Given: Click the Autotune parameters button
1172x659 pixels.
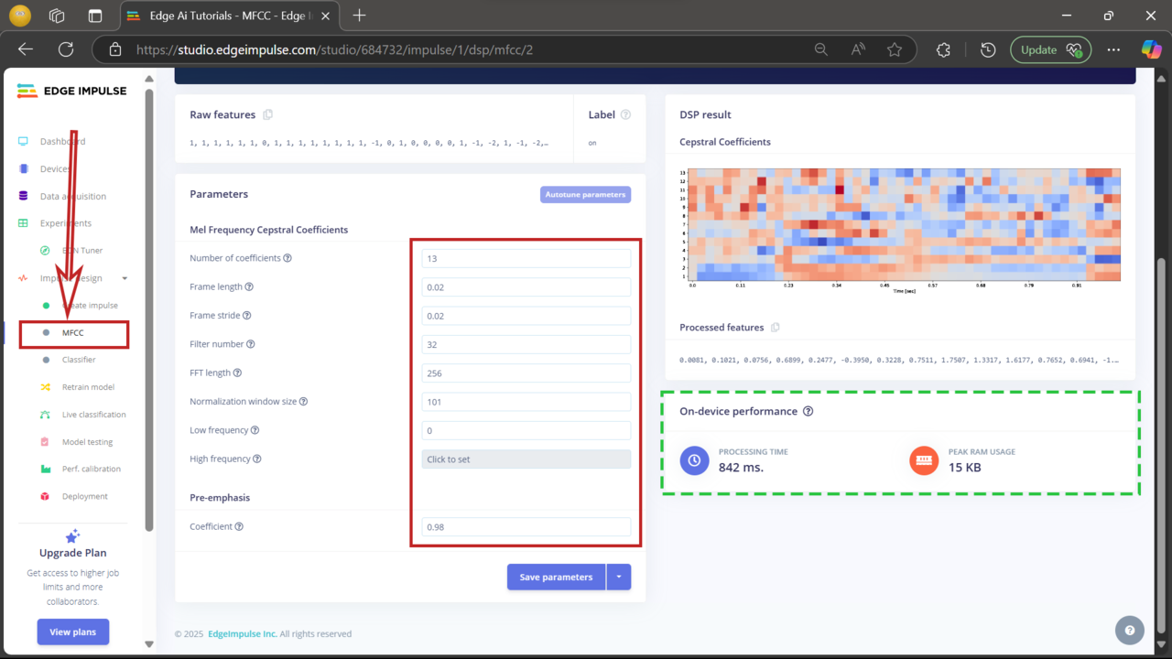Looking at the screenshot, I should [x=585, y=194].
